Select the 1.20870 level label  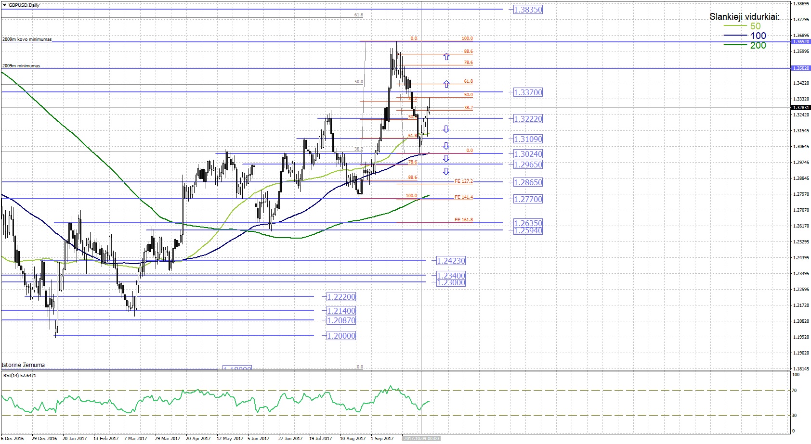pos(341,320)
